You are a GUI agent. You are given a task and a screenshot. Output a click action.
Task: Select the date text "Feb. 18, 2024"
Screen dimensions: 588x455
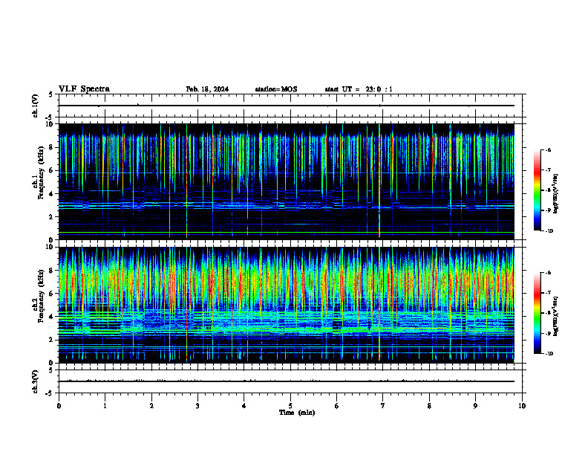[x=207, y=89]
